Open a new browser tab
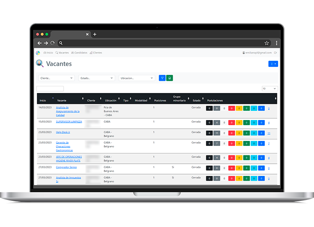Screen dimensions: 314x227 pos(95,34)
